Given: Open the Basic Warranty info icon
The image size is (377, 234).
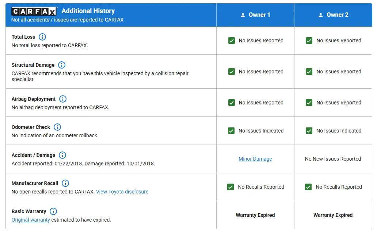Looking at the screenshot, I should tap(53, 211).
